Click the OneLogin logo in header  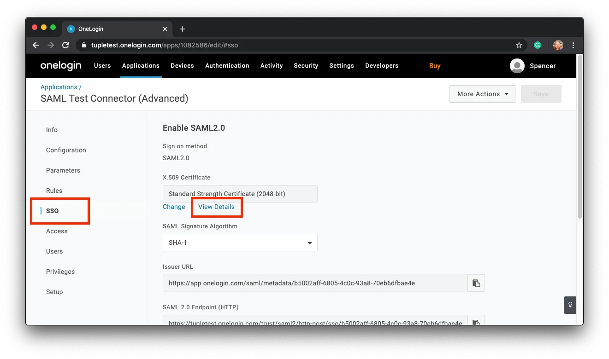click(61, 66)
